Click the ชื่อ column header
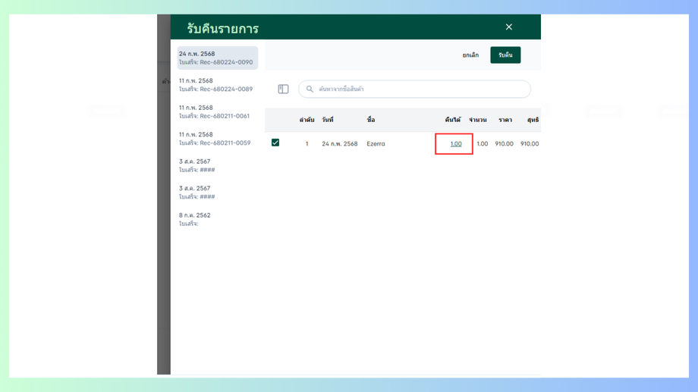698x392 pixels. coord(371,120)
